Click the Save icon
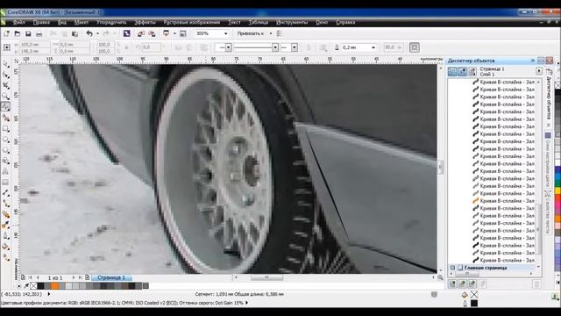Viewport: 561px width, 316px height. point(28,33)
